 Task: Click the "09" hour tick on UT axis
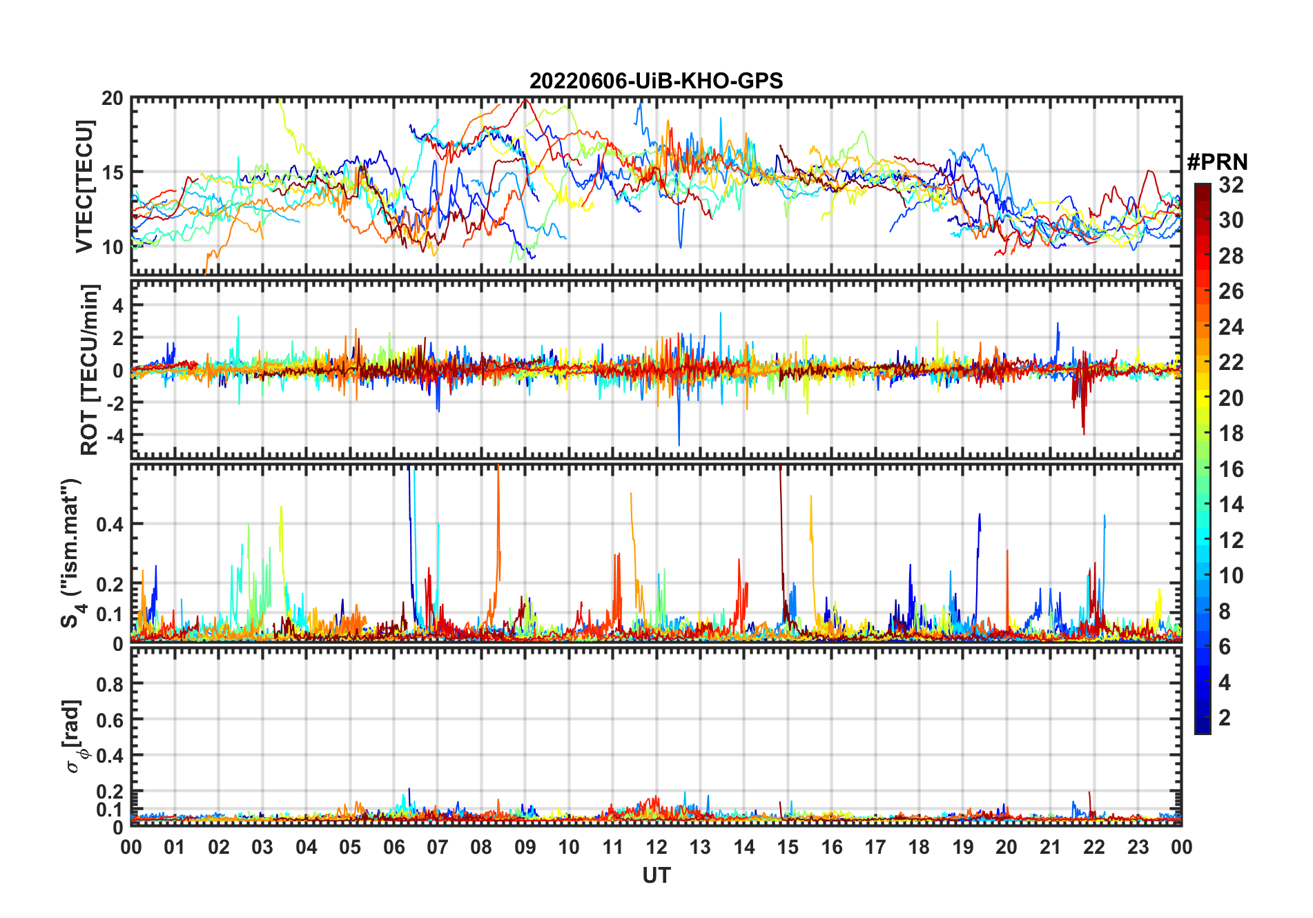coord(525,847)
